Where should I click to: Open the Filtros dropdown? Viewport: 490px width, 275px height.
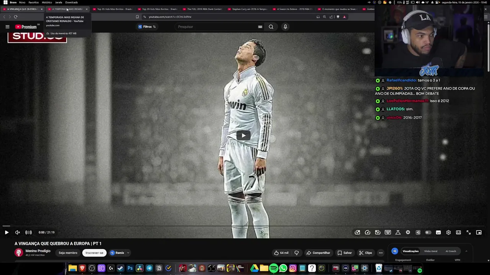coord(147,27)
